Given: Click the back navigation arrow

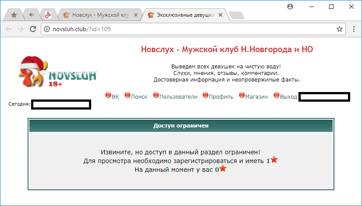Looking at the screenshot, I should pyautogui.click(x=8, y=29).
